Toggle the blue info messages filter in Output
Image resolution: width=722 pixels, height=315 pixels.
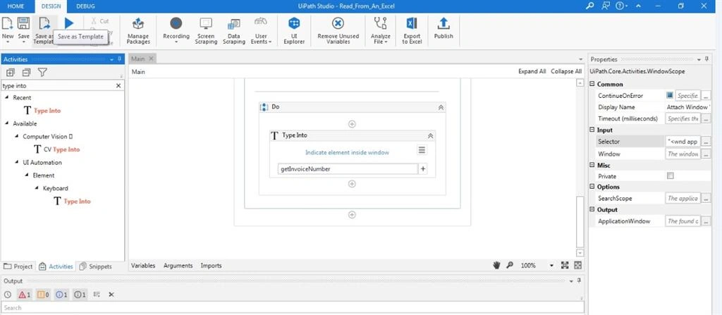pyautogui.click(x=62, y=295)
